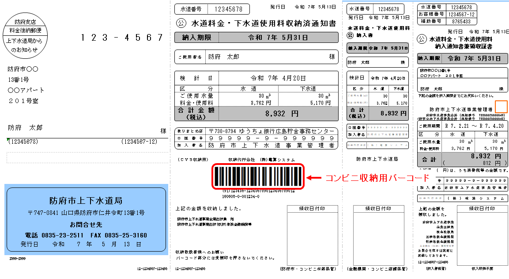Click (12345678) under the addressee line
The image size is (509, 279).
click(23, 142)
